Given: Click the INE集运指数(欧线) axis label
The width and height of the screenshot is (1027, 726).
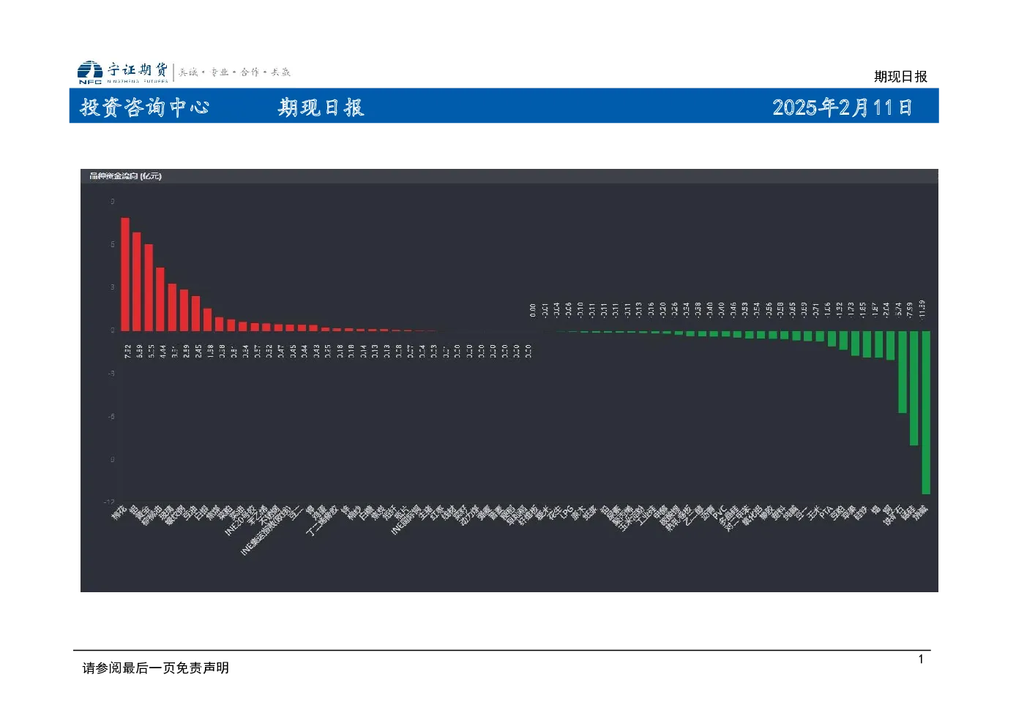Looking at the screenshot, I should [266, 530].
